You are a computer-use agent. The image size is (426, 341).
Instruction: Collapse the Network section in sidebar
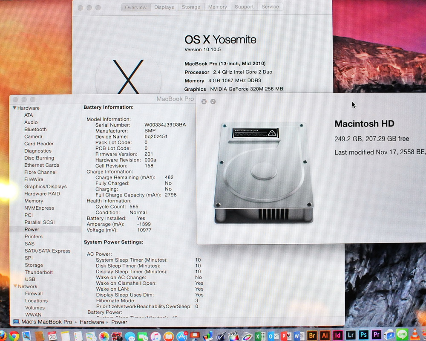tap(15, 286)
